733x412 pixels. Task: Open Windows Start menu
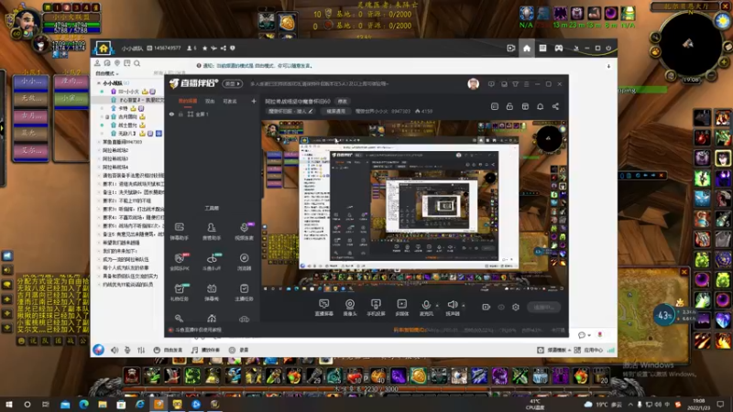pos(9,405)
